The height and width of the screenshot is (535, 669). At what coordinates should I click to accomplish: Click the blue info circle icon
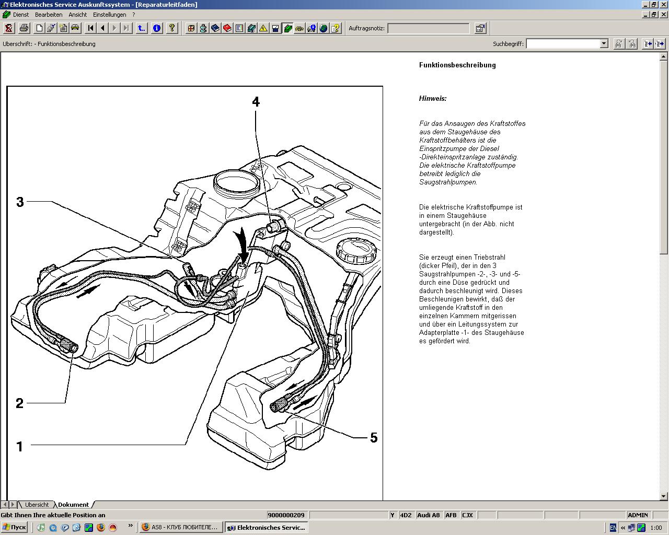pos(156,28)
